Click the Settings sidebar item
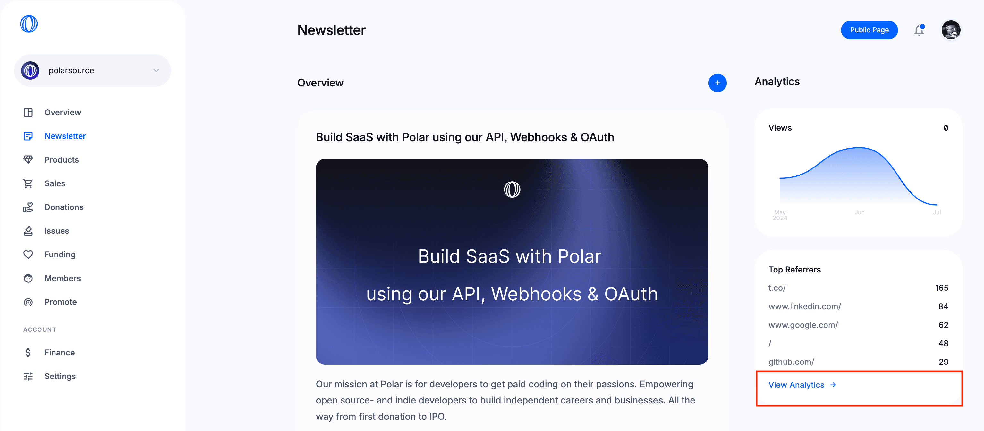Viewport: 984px width, 431px height. 60,376
